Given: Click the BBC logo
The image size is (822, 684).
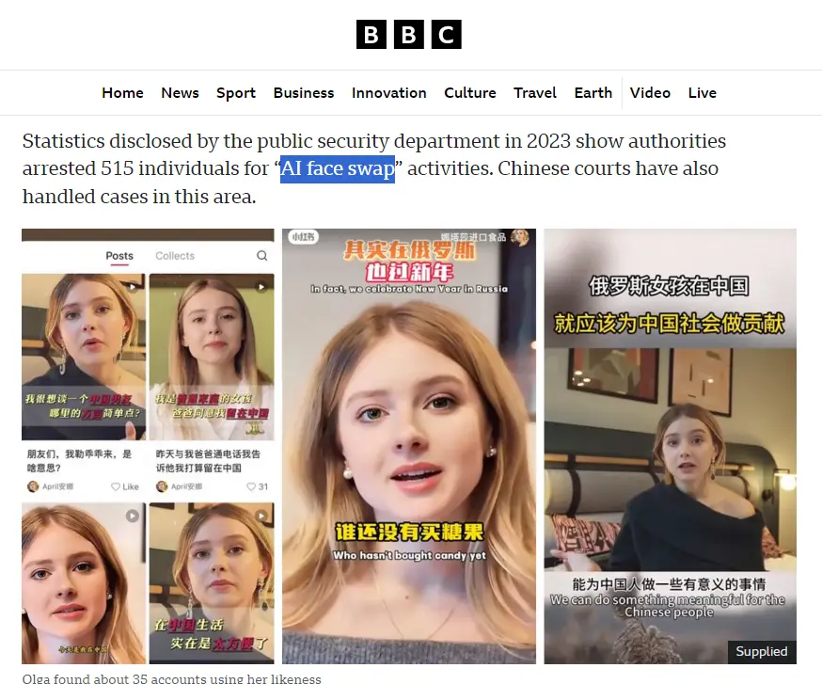Looking at the screenshot, I should coord(408,35).
